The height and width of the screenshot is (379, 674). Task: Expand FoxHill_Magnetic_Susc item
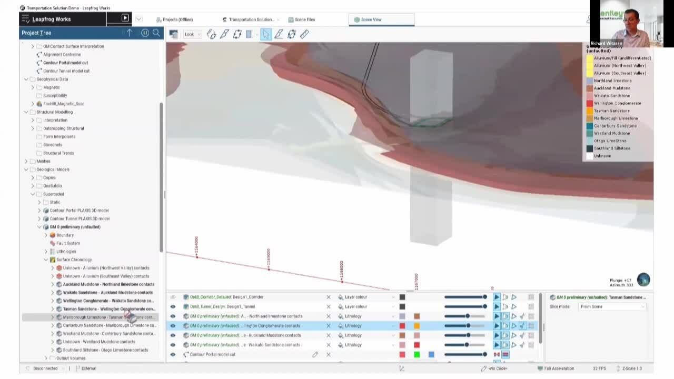pyautogui.click(x=32, y=104)
